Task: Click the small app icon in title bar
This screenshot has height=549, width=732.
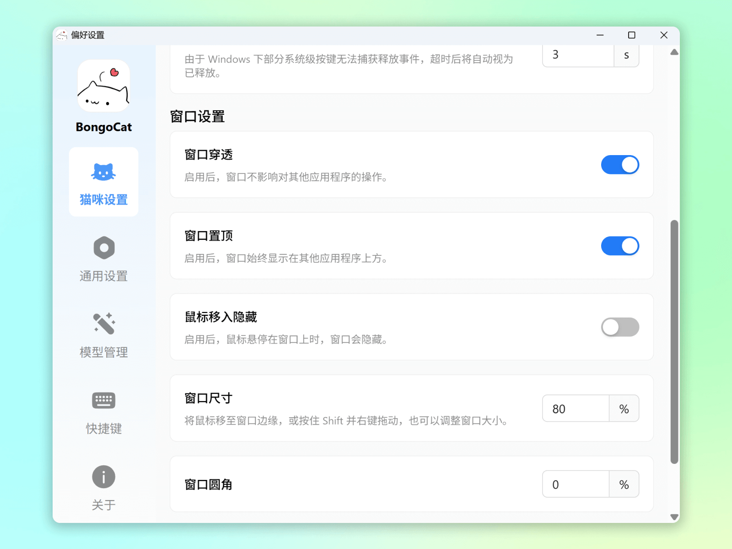Action: click(62, 35)
